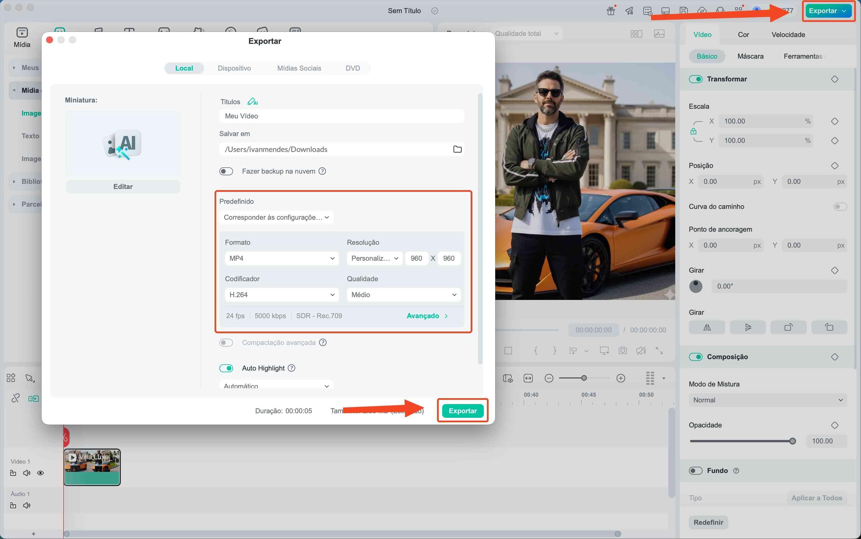Hide the Vídeo 1 track visibility
The image size is (861, 539).
[40, 473]
